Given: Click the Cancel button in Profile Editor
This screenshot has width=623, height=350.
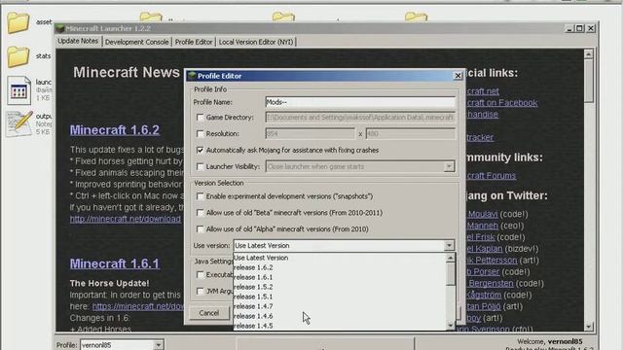Looking at the screenshot, I should [x=209, y=313].
